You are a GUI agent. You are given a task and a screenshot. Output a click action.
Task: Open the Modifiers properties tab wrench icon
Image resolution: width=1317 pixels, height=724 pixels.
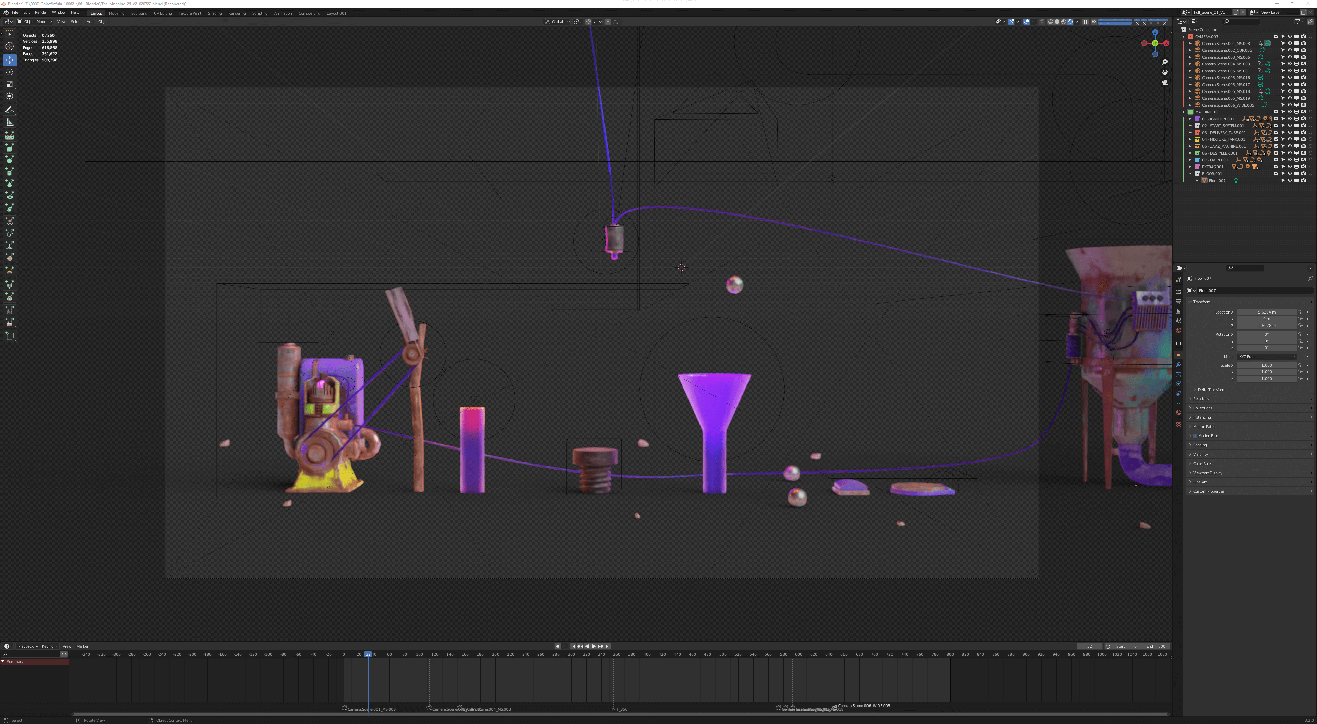click(x=1178, y=365)
